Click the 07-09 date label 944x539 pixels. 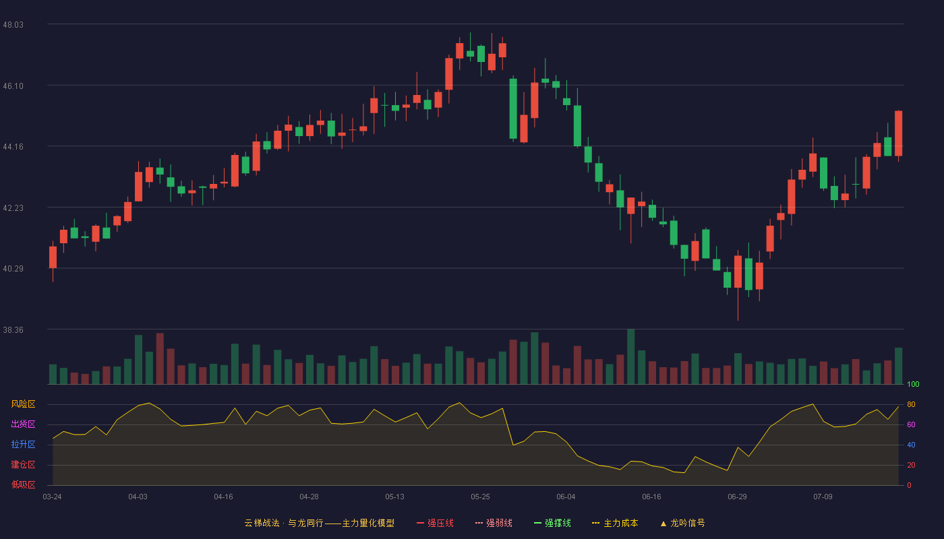tap(823, 497)
